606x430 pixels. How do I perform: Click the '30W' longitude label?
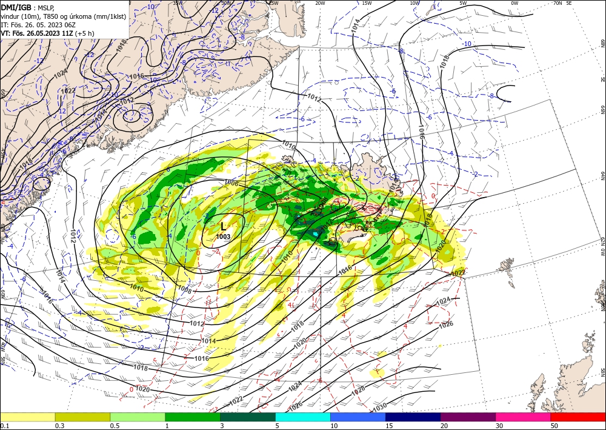[x=226, y=2]
